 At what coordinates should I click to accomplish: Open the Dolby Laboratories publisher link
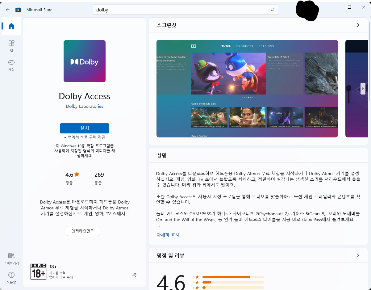(85, 106)
